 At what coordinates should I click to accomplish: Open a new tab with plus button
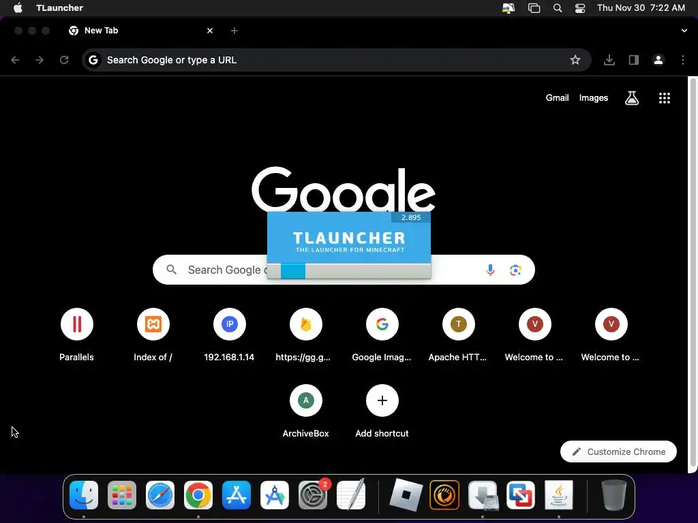pyautogui.click(x=234, y=31)
